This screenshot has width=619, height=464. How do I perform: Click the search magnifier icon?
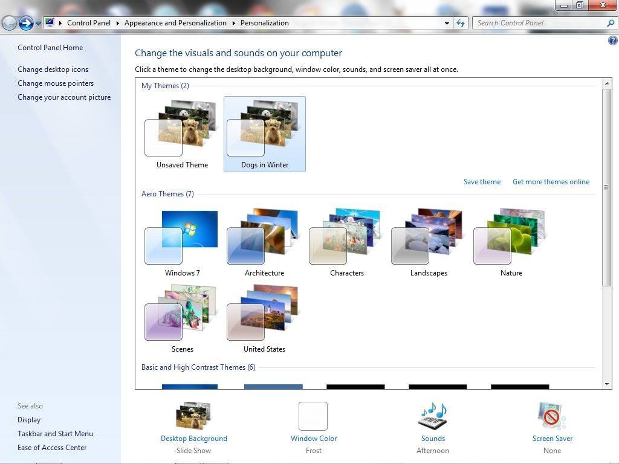(x=611, y=24)
